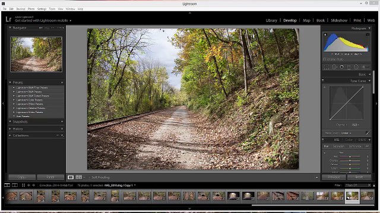Select the Crop Overlay tool

pyautogui.click(x=327, y=67)
